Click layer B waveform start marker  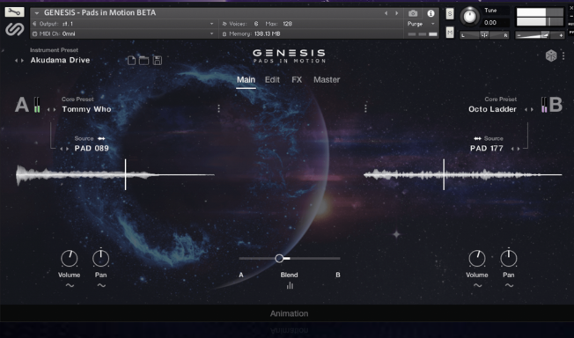coord(444,174)
